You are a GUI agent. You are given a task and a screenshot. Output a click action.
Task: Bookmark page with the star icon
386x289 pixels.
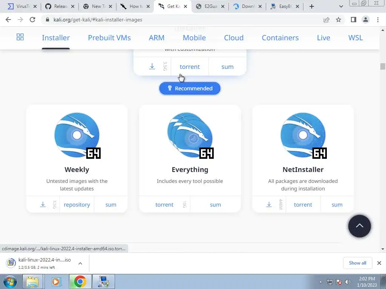click(x=339, y=20)
